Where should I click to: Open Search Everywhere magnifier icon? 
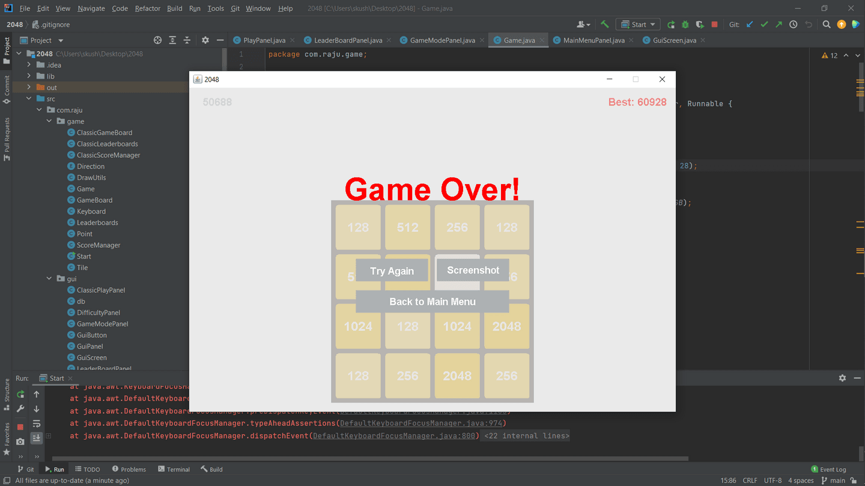click(x=827, y=25)
